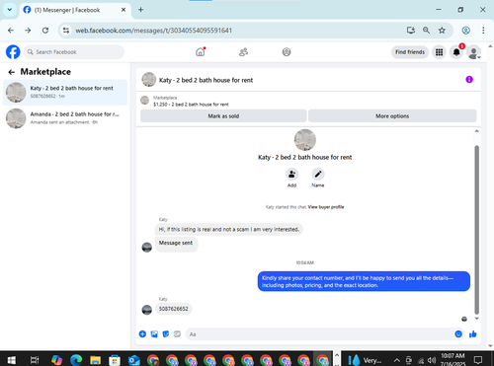Go back in the browser
The image size is (494, 366).
pos(11,31)
